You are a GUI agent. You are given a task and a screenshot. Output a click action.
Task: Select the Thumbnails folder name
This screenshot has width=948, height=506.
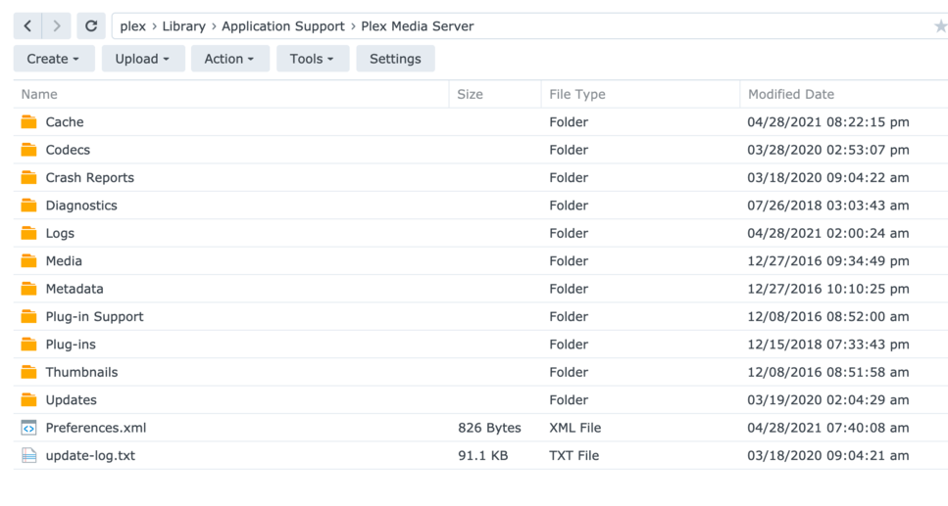[81, 372]
